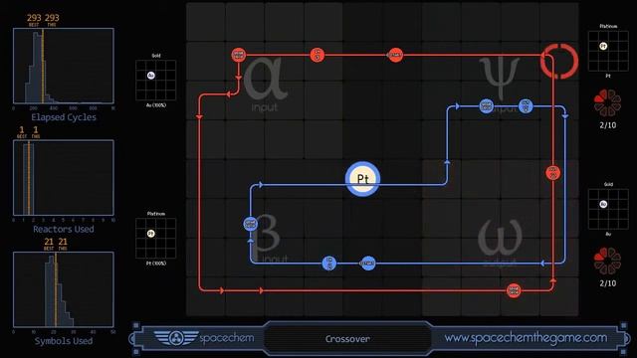Click the red node on the bottom path

pos(514,290)
